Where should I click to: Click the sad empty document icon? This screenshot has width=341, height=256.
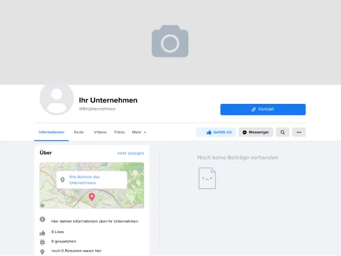click(207, 178)
